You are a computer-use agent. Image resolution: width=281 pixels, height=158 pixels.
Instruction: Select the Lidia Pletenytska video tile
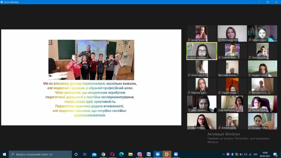[232, 103]
